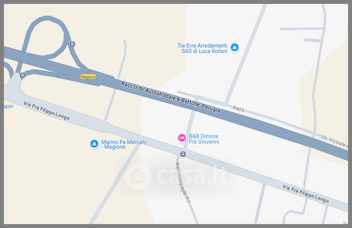352x228 pixels.
Task: Click right Via Frà Filippo Longo label
Action: coord(306,194)
